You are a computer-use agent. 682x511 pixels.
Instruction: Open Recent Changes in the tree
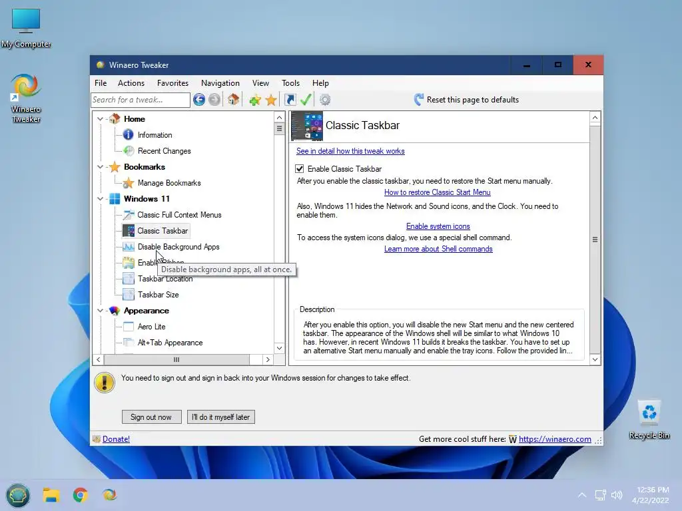coord(164,151)
